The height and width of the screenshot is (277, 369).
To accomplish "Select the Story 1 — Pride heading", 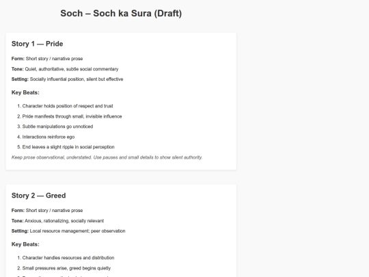I will coord(37,44).
